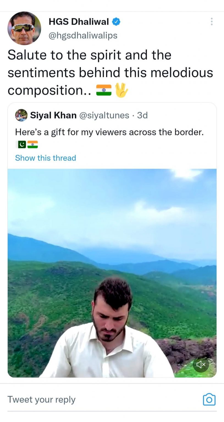Click the blue verified badge
This screenshot has height=422, width=224.
tap(116, 22)
